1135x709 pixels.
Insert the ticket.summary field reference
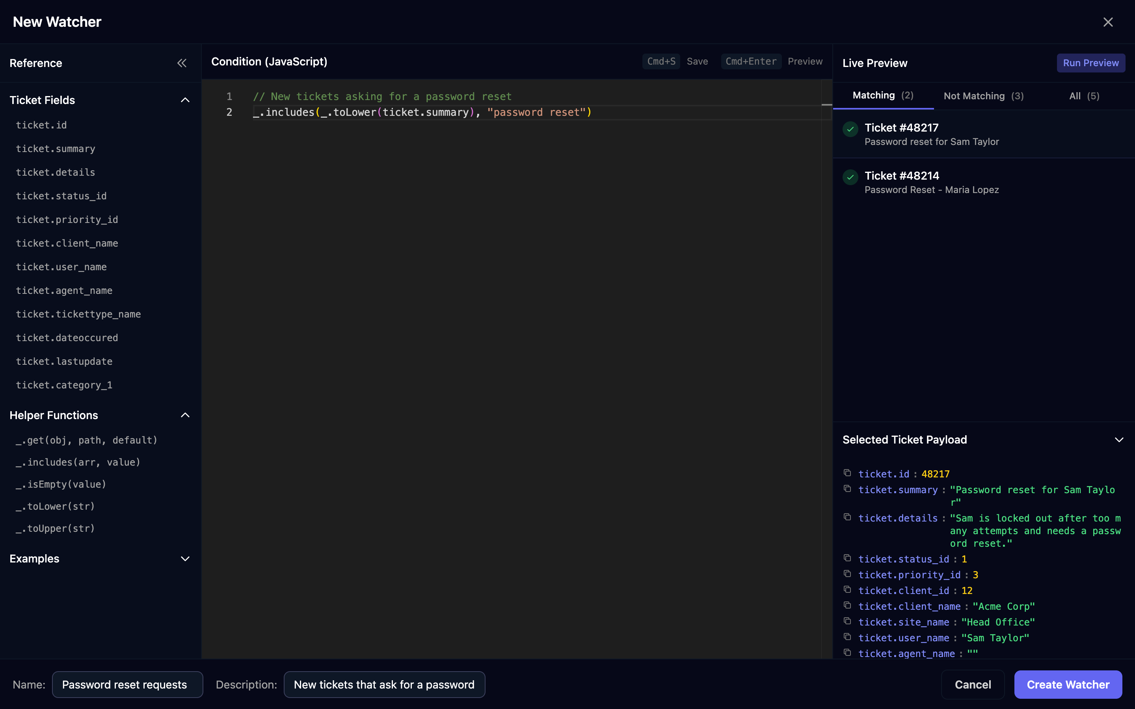tap(55, 148)
